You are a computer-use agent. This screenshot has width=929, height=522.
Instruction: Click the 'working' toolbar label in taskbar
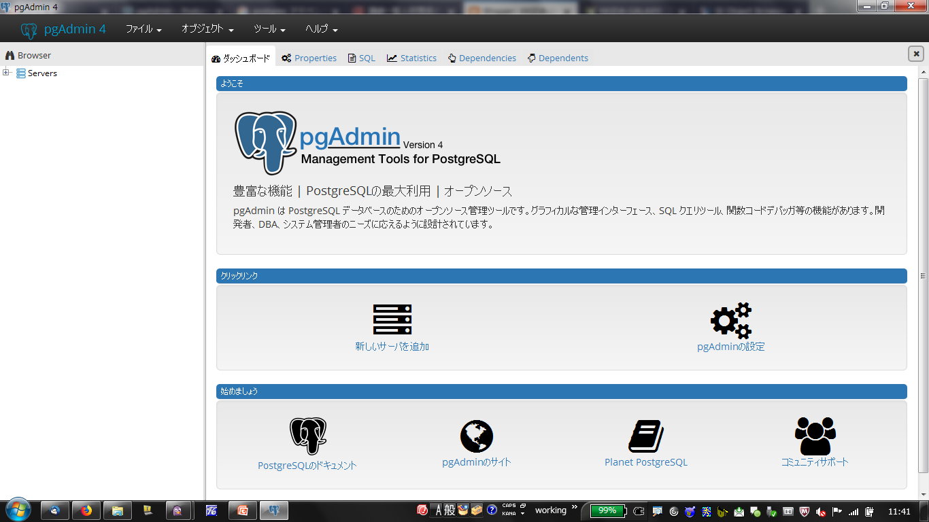551,510
